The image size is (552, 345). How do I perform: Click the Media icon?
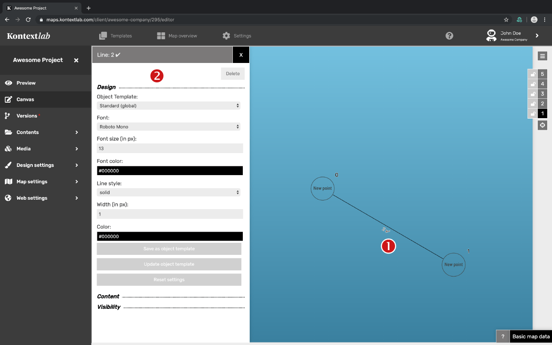point(8,149)
